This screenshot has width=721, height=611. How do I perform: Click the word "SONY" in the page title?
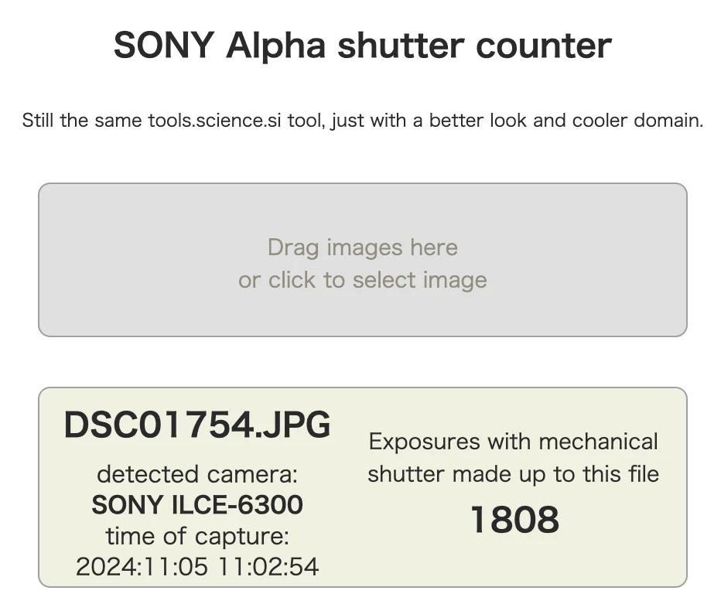point(163,46)
